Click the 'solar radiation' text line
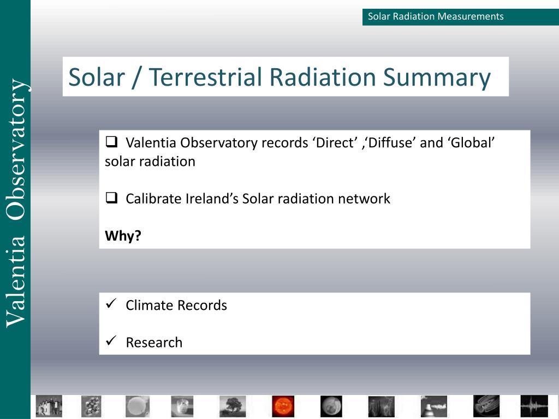Viewport: 559px width, 419px height. (150, 161)
